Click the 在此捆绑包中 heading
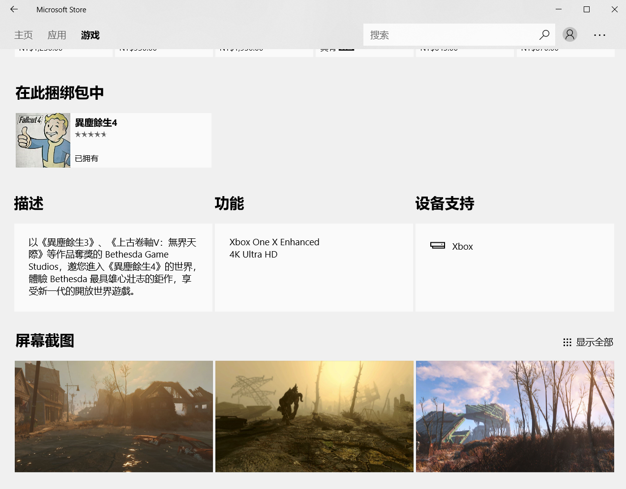 click(60, 93)
